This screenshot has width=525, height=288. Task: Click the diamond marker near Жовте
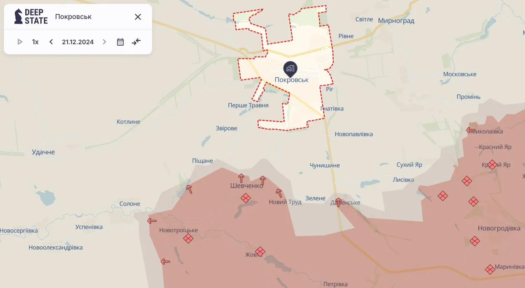click(260, 252)
